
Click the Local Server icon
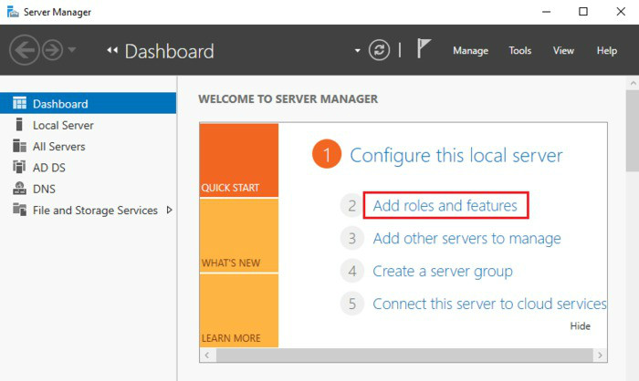[19, 125]
